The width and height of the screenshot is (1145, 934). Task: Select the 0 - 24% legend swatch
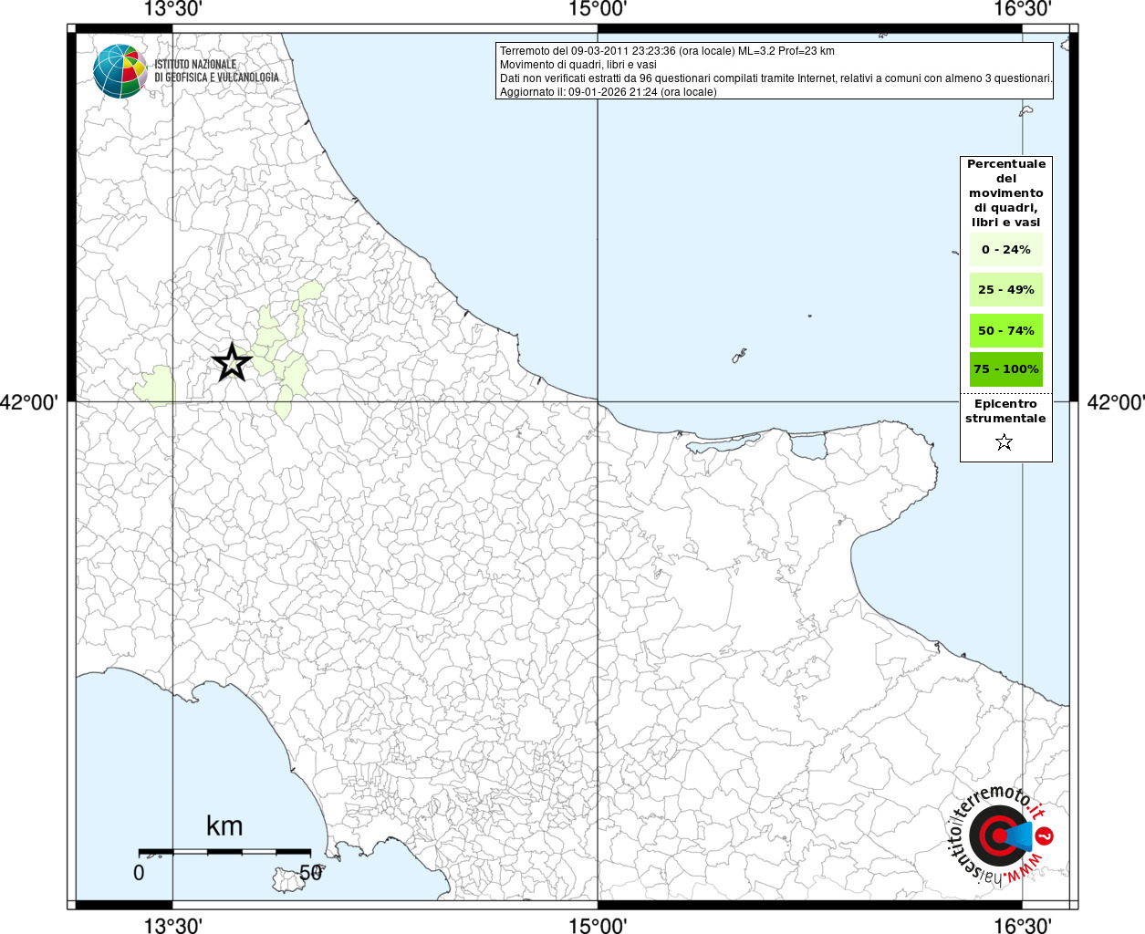point(1006,249)
